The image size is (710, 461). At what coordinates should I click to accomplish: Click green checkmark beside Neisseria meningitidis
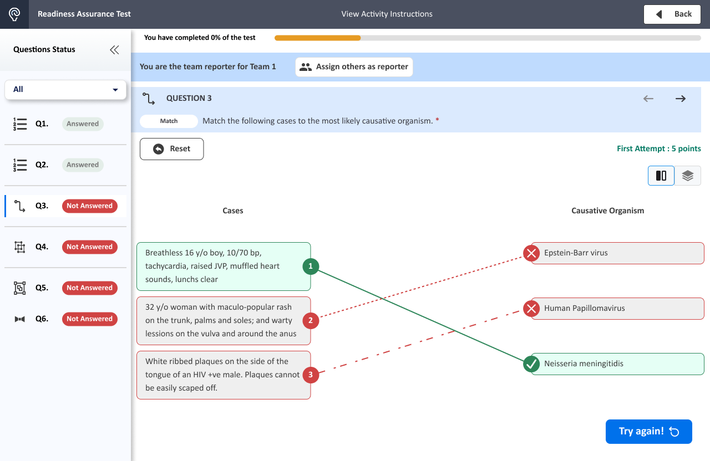click(x=531, y=364)
